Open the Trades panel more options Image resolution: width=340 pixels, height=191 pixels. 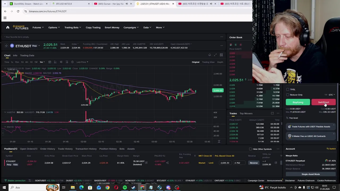click(x=278, y=113)
